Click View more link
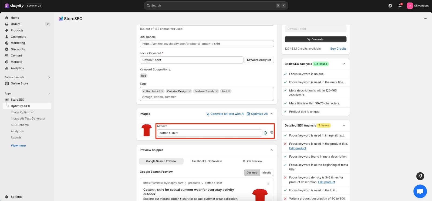The width and height of the screenshot is (432, 201). (18, 146)
